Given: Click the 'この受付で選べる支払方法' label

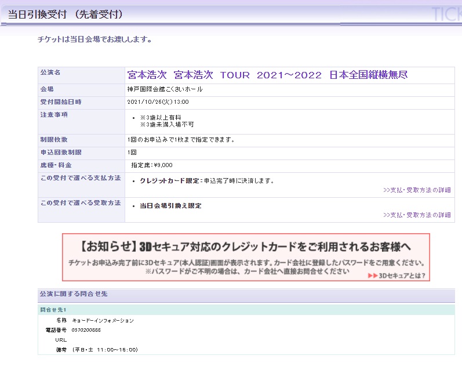Looking at the screenshot, I should point(81,178).
